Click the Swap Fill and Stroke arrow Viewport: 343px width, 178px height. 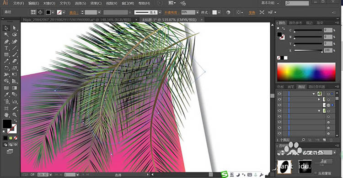click(x=15, y=120)
